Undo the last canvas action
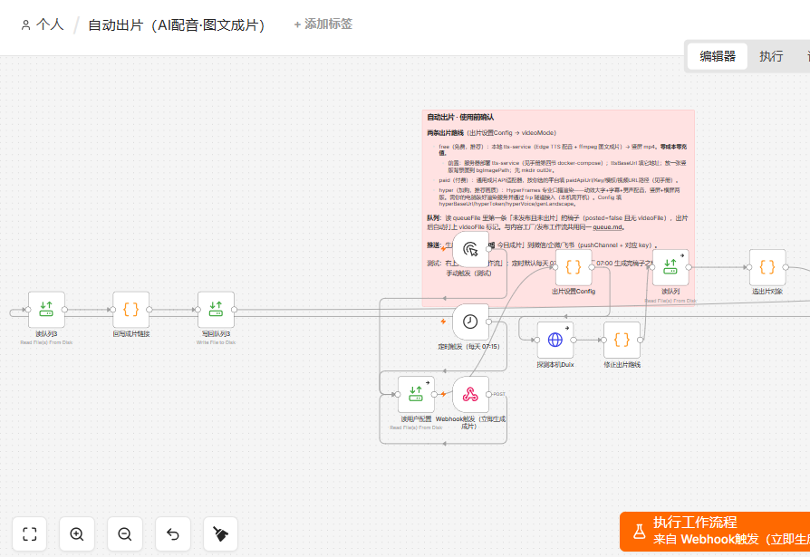This screenshot has height=557, width=810. pos(173,533)
